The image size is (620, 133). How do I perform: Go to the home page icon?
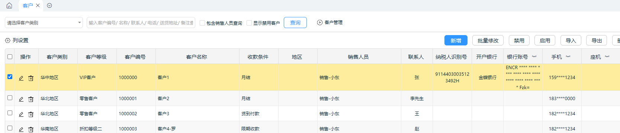tap(9, 6)
